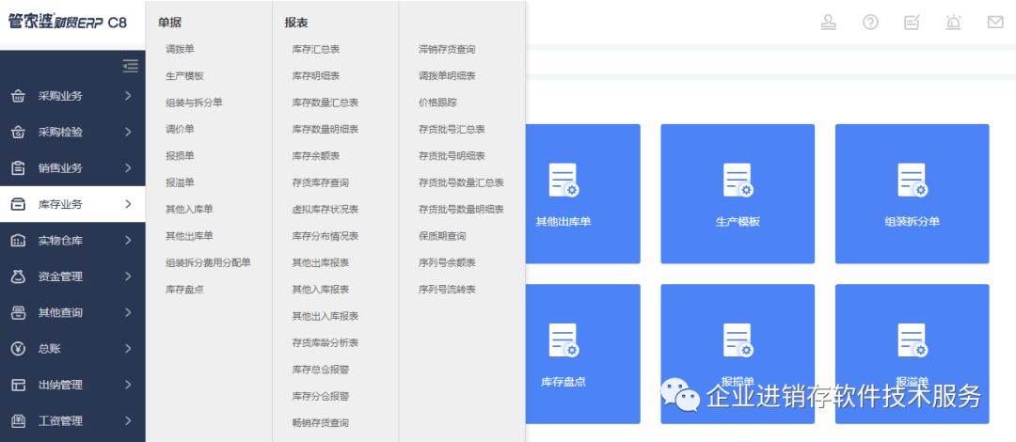Click the user account icon in header
The image size is (1016, 442).
(x=829, y=23)
